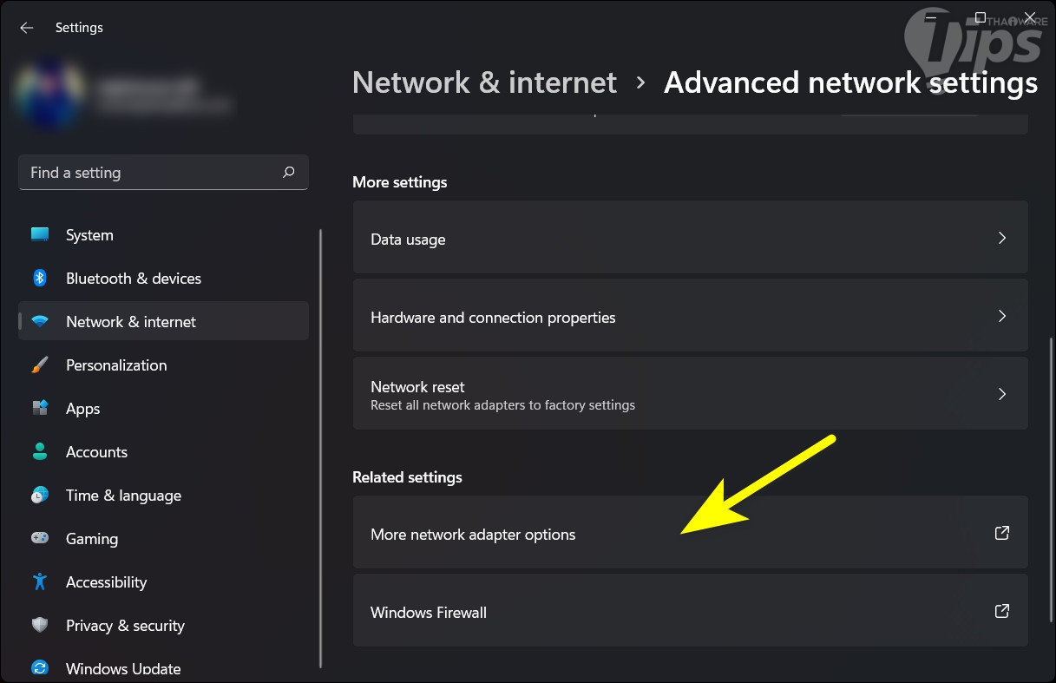
Task: Open Gaming via the controller icon
Action: pos(40,539)
